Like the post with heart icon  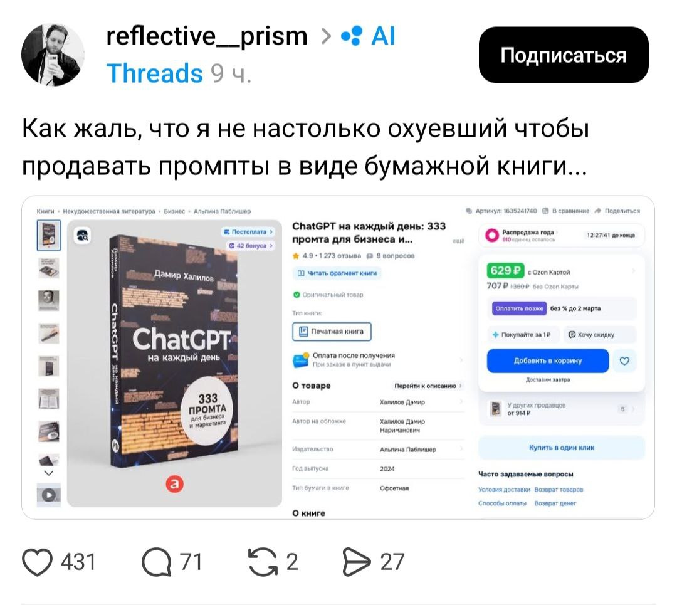(37, 562)
